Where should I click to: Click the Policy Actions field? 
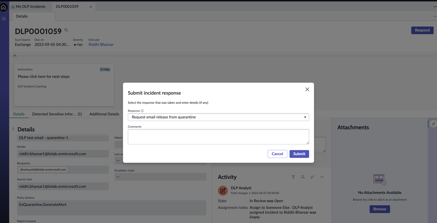[111, 208]
